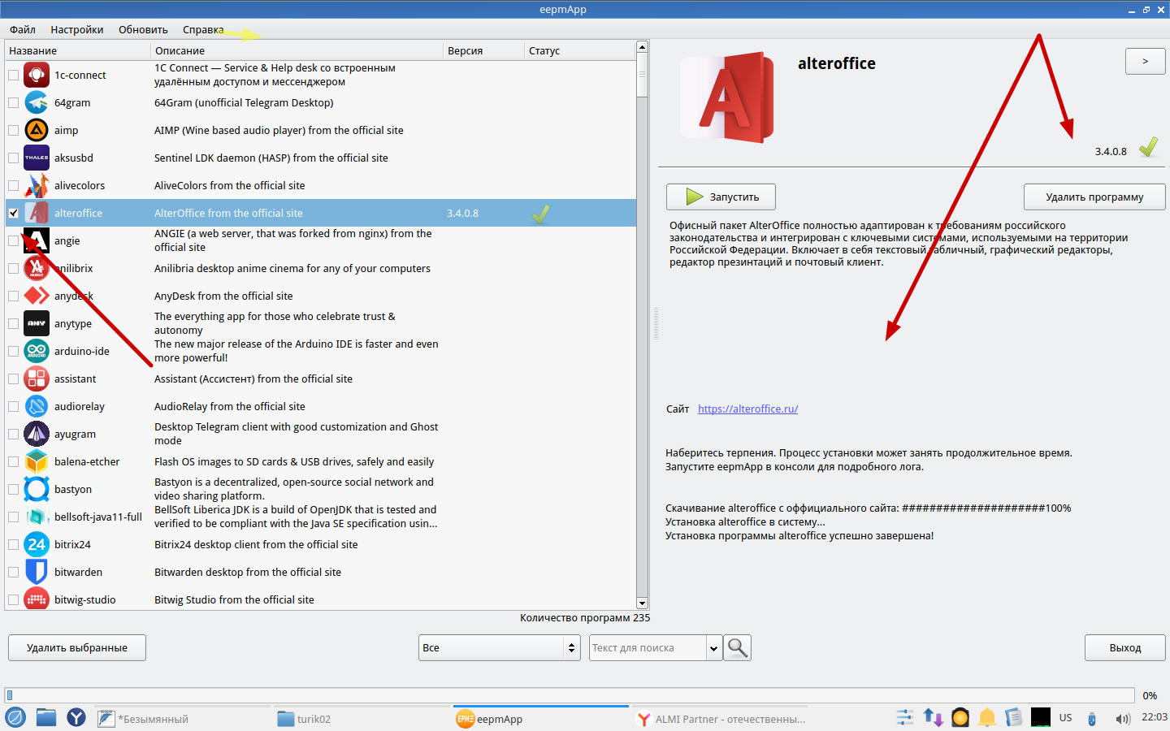Sort the list by the Статус column header
The width and height of the screenshot is (1170, 731).
coord(580,50)
